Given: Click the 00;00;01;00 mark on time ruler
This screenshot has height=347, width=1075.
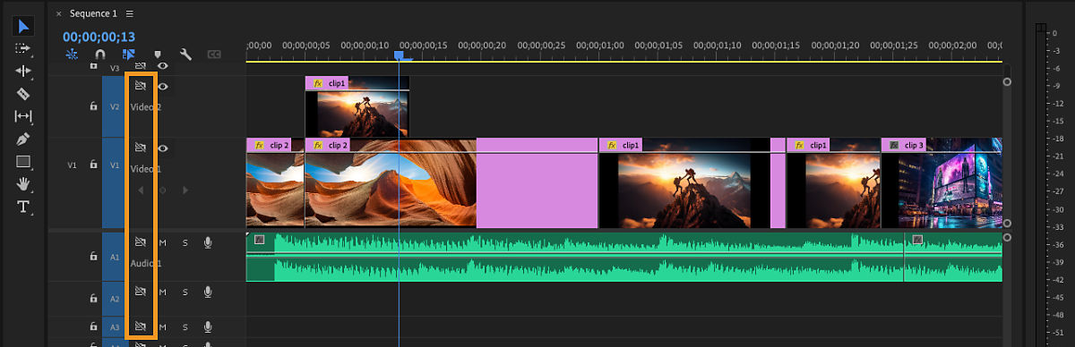Looking at the screenshot, I should (x=600, y=45).
